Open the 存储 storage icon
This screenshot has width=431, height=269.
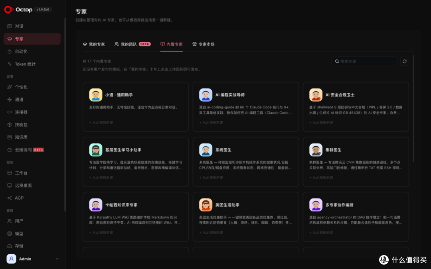coord(10,246)
